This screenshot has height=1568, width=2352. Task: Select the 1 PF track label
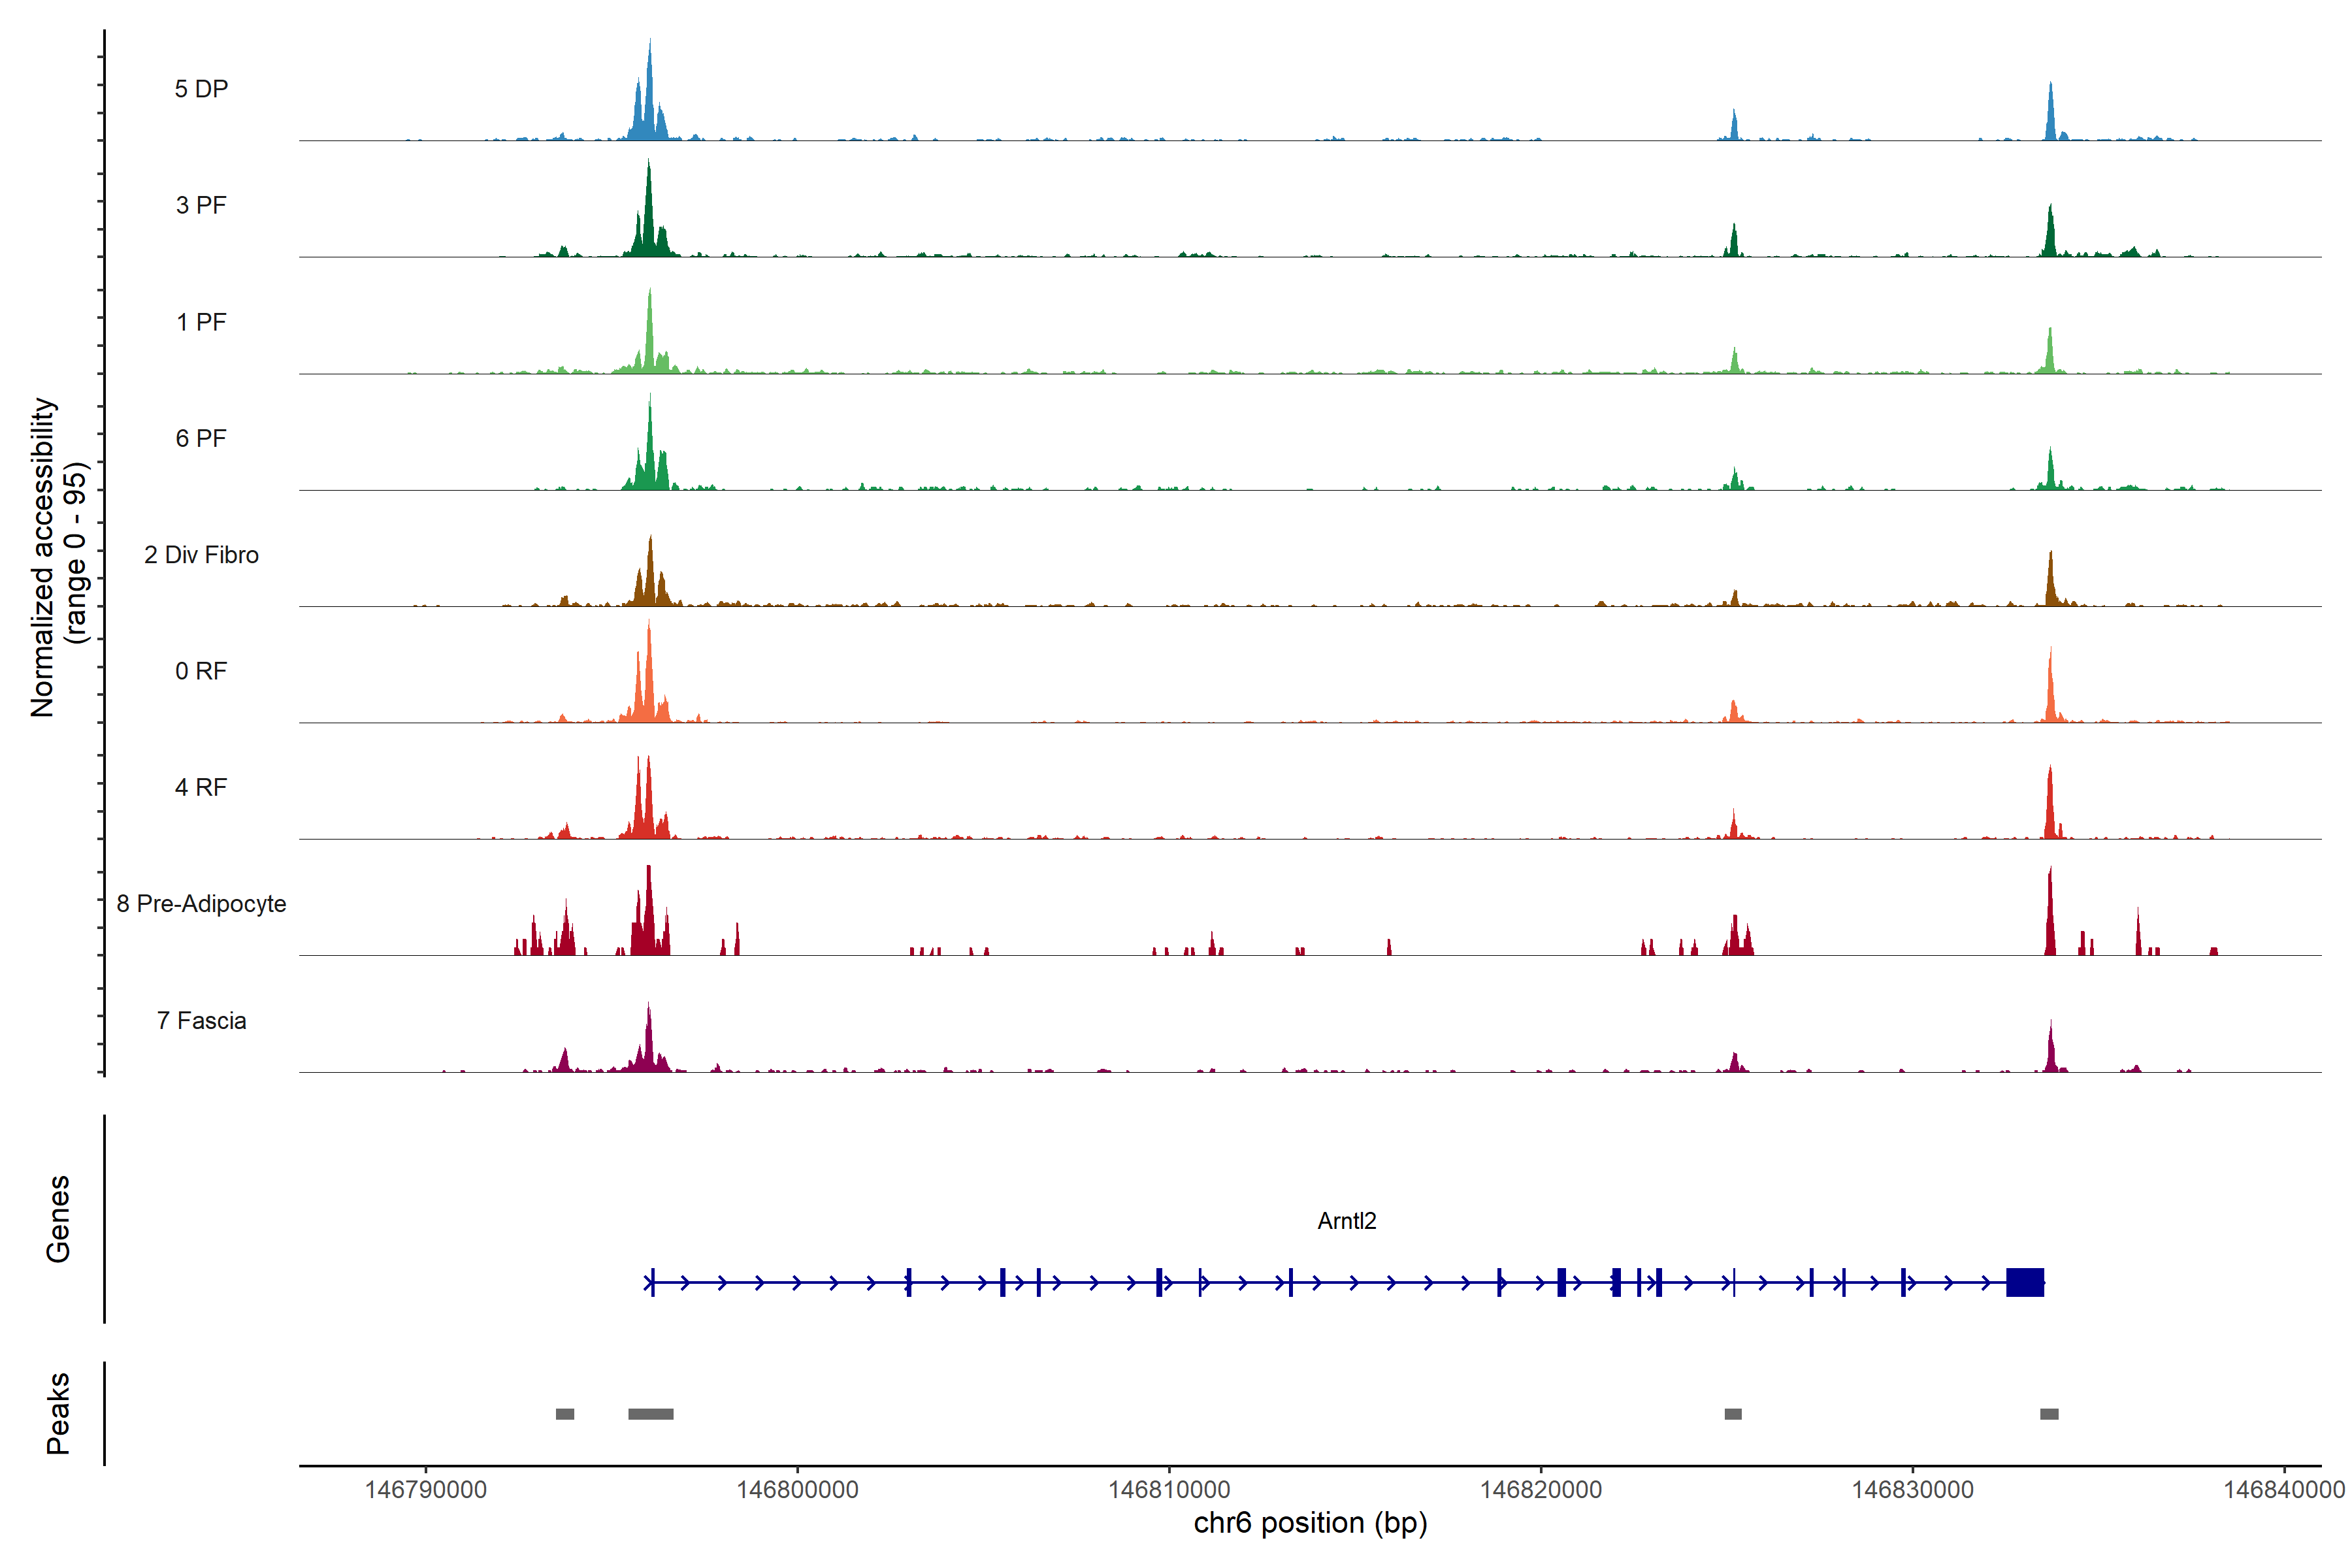[x=201, y=322]
